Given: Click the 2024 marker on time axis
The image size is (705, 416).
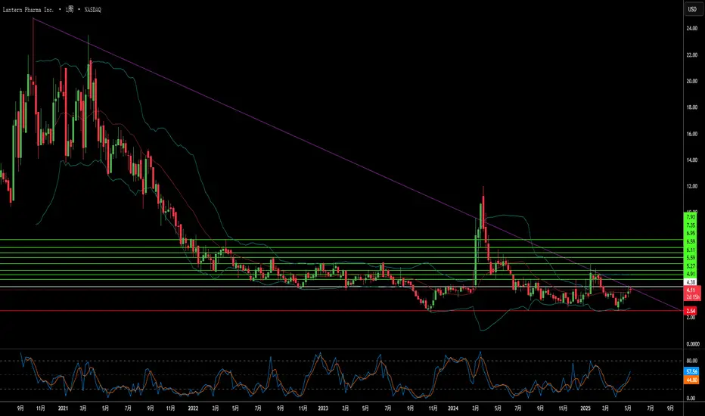Looking at the screenshot, I should (x=452, y=407).
